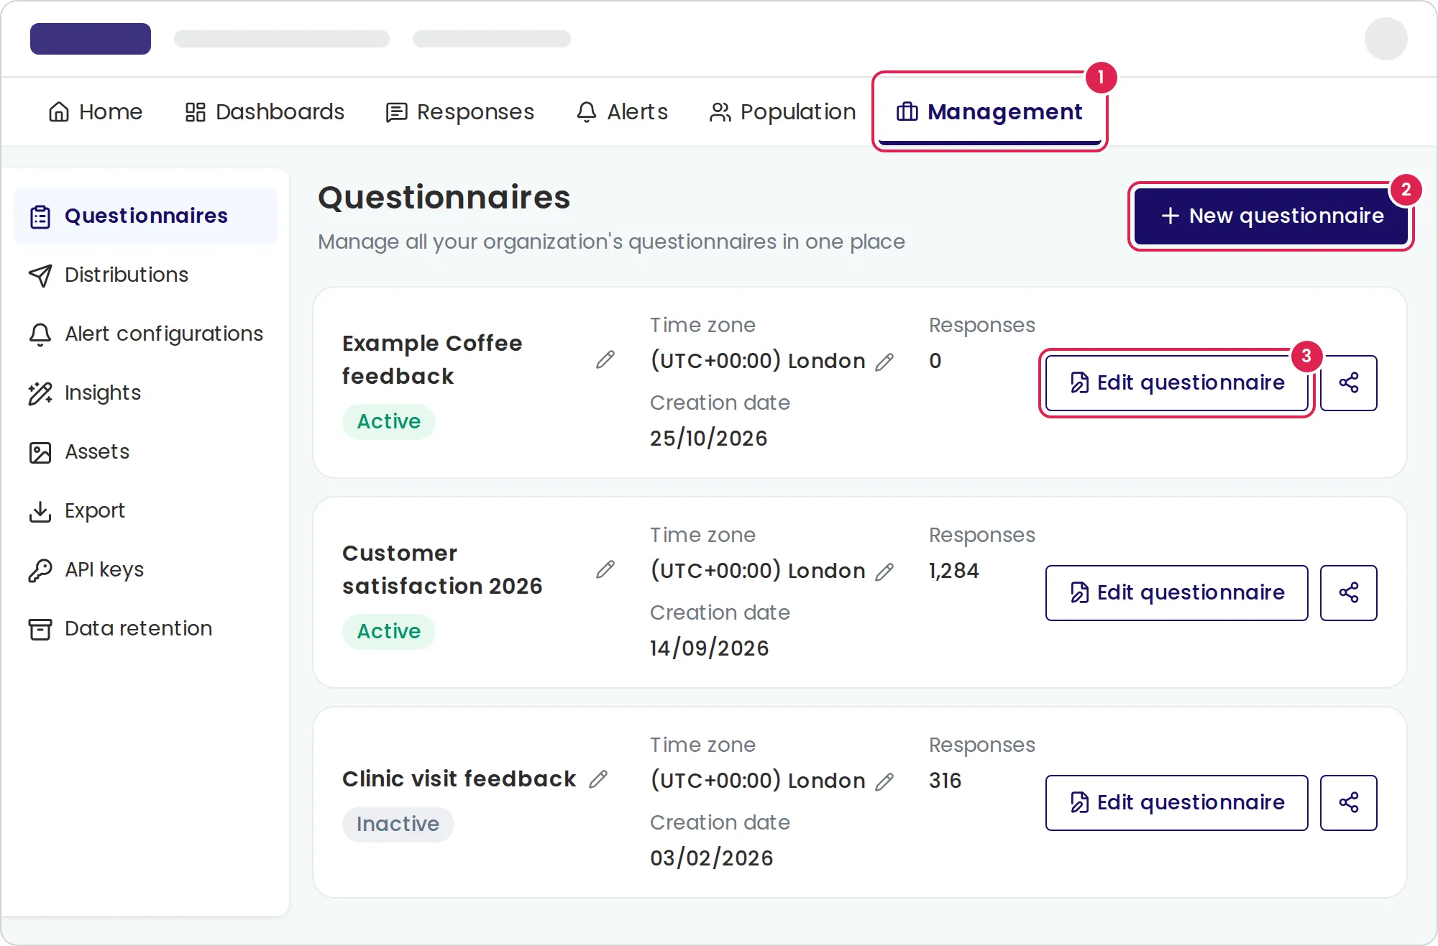Open API keys in the sidebar
Screen dimensions: 1438x946
tap(145, 569)
